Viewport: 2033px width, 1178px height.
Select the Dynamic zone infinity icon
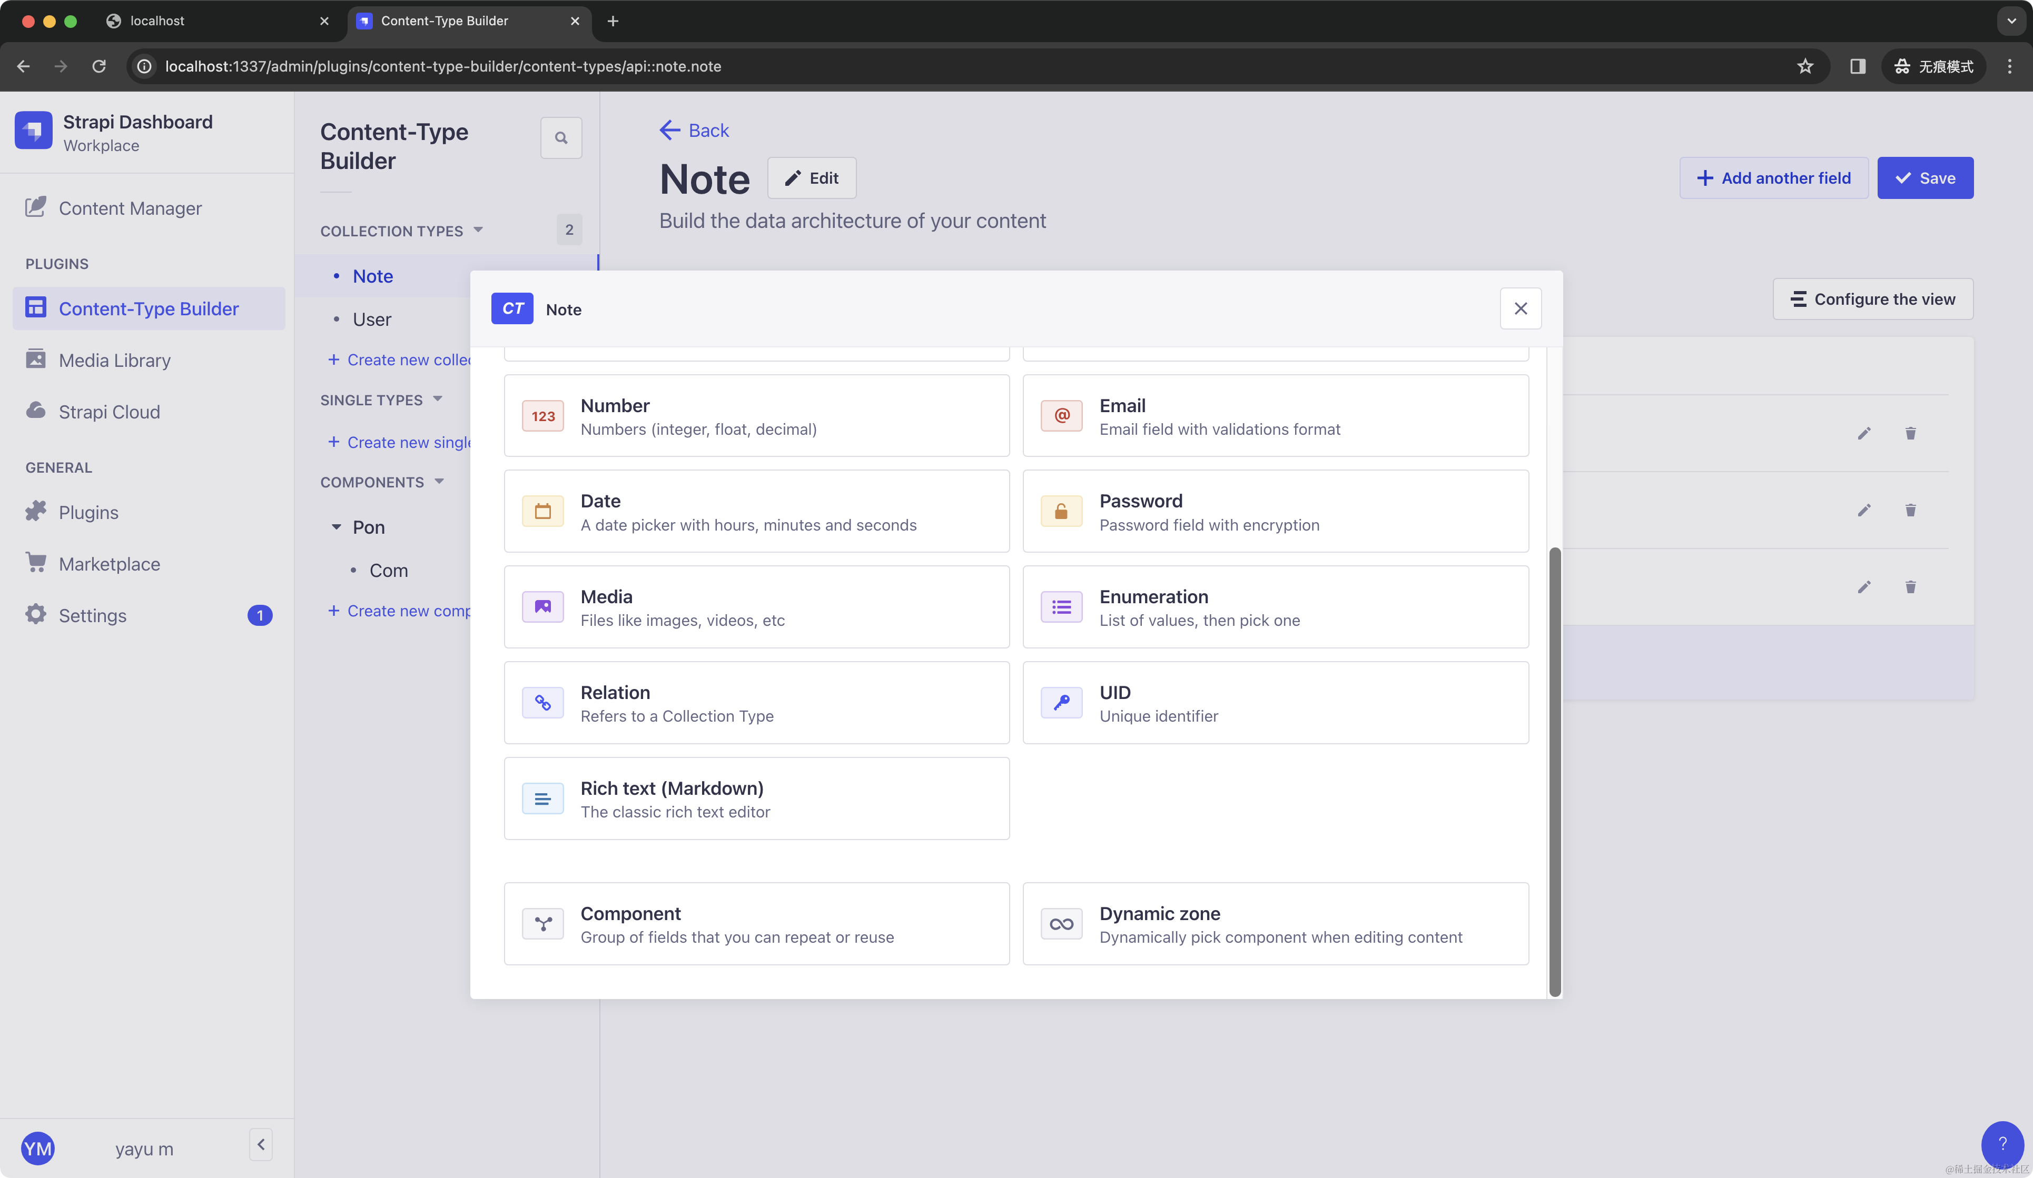[1061, 924]
